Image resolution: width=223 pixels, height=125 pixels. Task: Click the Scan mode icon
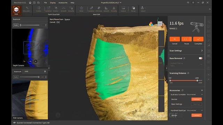tap(16, 11)
